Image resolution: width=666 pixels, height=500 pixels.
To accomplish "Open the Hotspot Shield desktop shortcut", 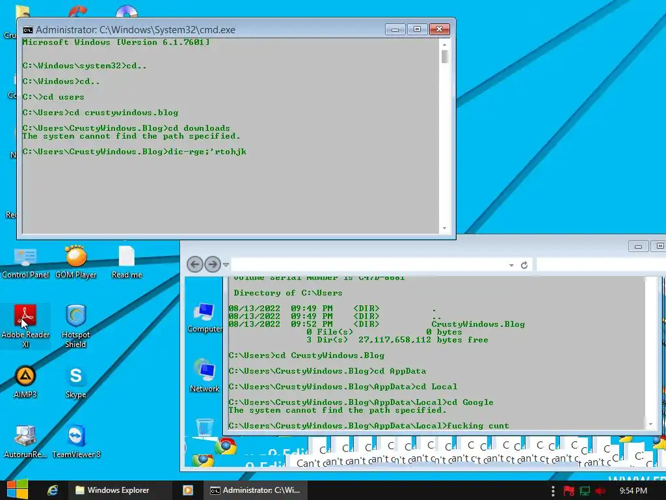I will tap(75, 327).
